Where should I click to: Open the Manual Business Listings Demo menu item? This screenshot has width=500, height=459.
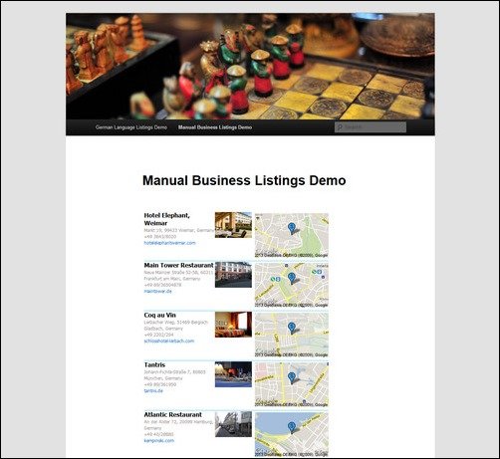[215, 127]
